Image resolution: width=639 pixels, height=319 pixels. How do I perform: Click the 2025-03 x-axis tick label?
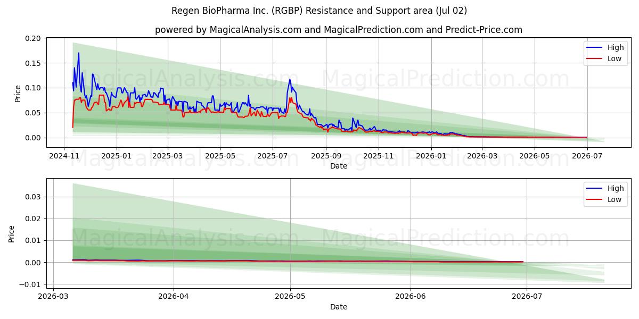click(x=168, y=156)
